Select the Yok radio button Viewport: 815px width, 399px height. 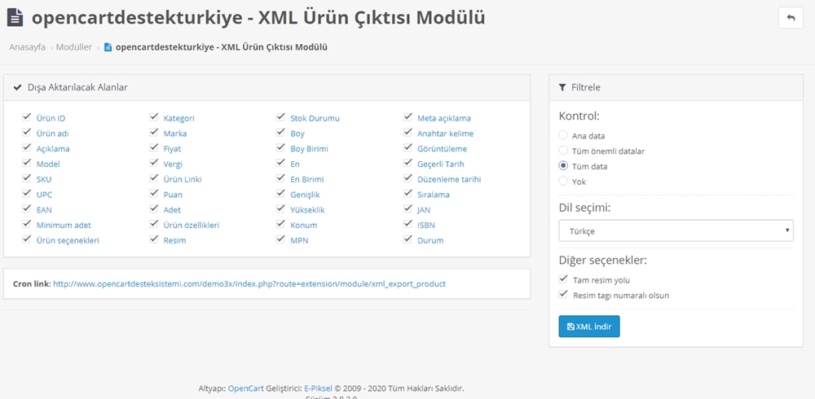pos(563,182)
